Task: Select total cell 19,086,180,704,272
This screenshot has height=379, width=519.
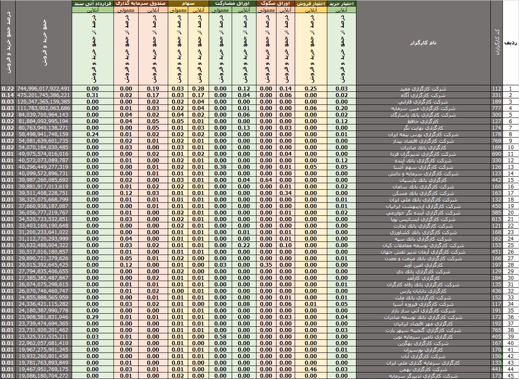Action: click(44, 376)
